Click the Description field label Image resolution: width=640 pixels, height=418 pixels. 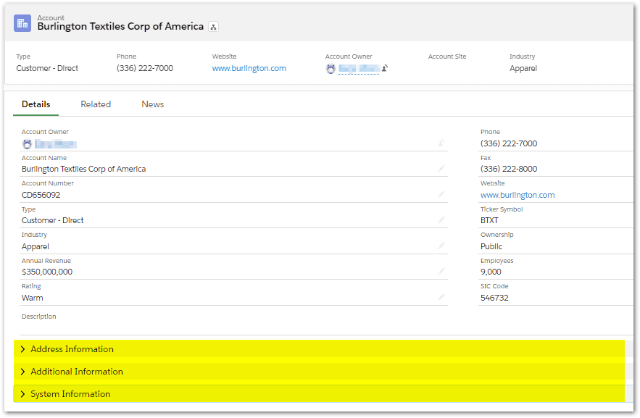click(x=38, y=317)
